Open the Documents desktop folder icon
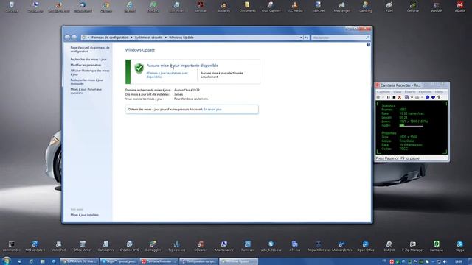 point(247,7)
